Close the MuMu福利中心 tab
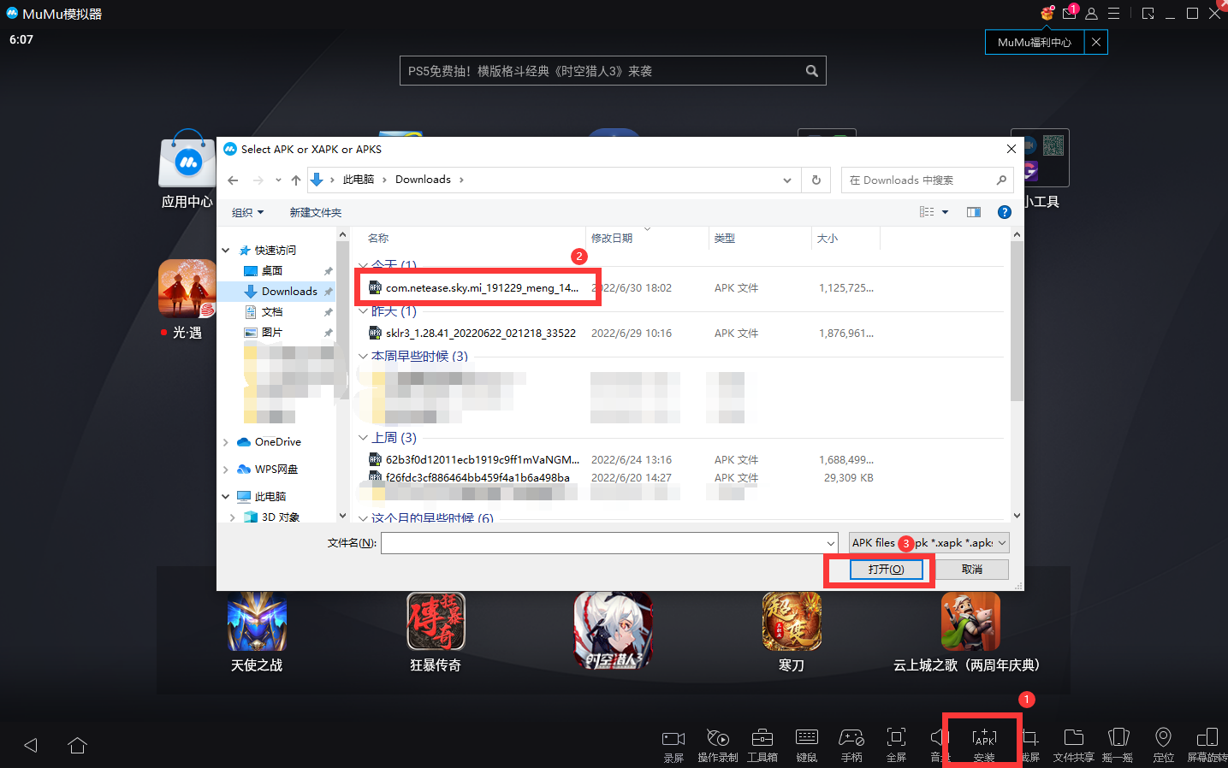This screenshot has height=768, width=1228. pos(1095,42)
